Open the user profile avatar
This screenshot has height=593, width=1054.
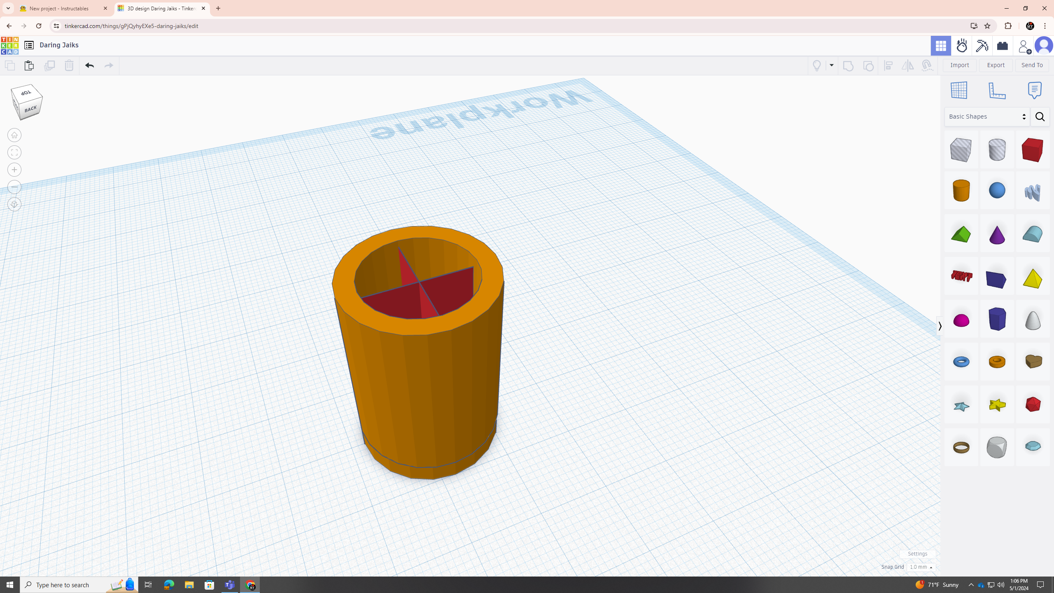[x=1044, y=45]
